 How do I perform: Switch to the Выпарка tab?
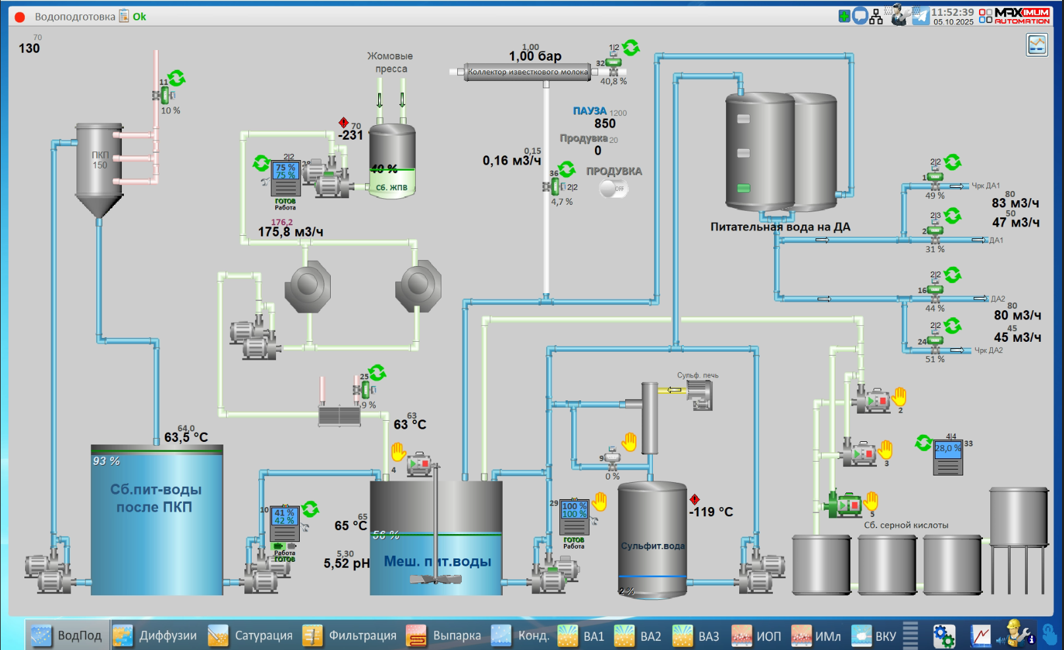[x=444, y=636]
